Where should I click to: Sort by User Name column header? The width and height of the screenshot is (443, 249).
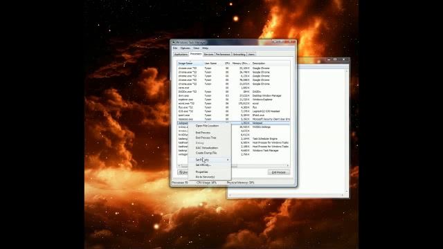[x=213, y=64]
